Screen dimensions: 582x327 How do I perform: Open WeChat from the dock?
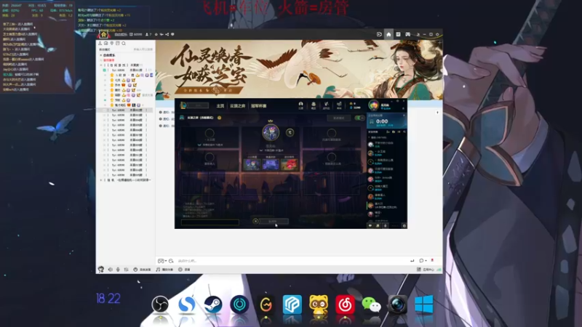point(371,305)
